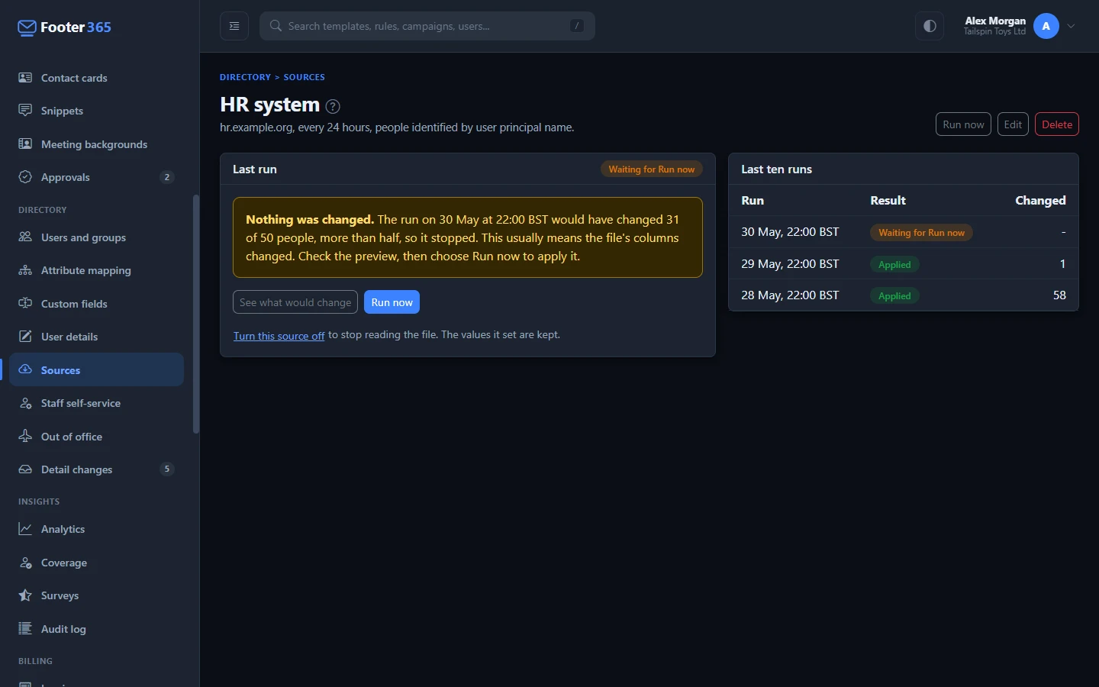The width and height of the screenshot is (1099, 687).
Task: Open the Audit log
Action: coord(96,629)
